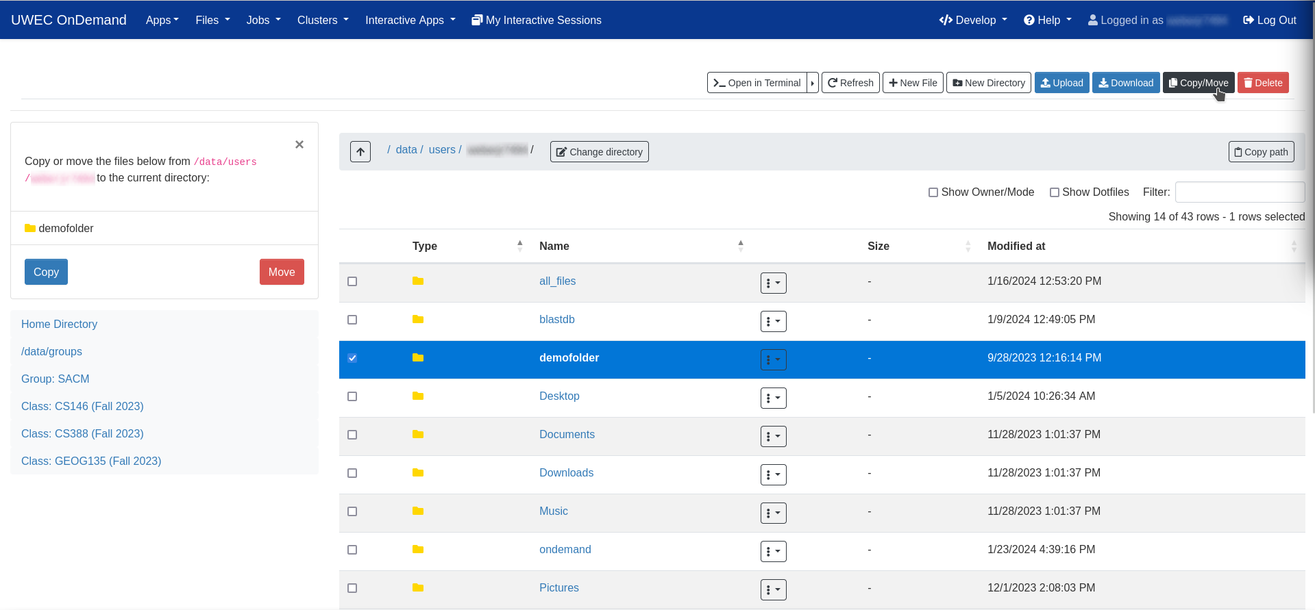1315x610 pixels.
Task: Uncheck the demofolder row checkbox
Action: point(352,358)
